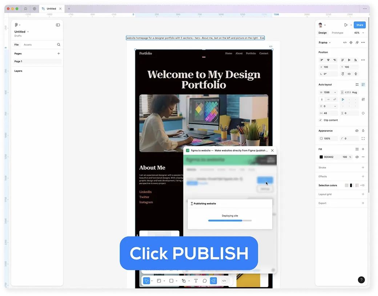Add a new page with plus button
This screenshot has height=296, width=378.
[59, 53]
